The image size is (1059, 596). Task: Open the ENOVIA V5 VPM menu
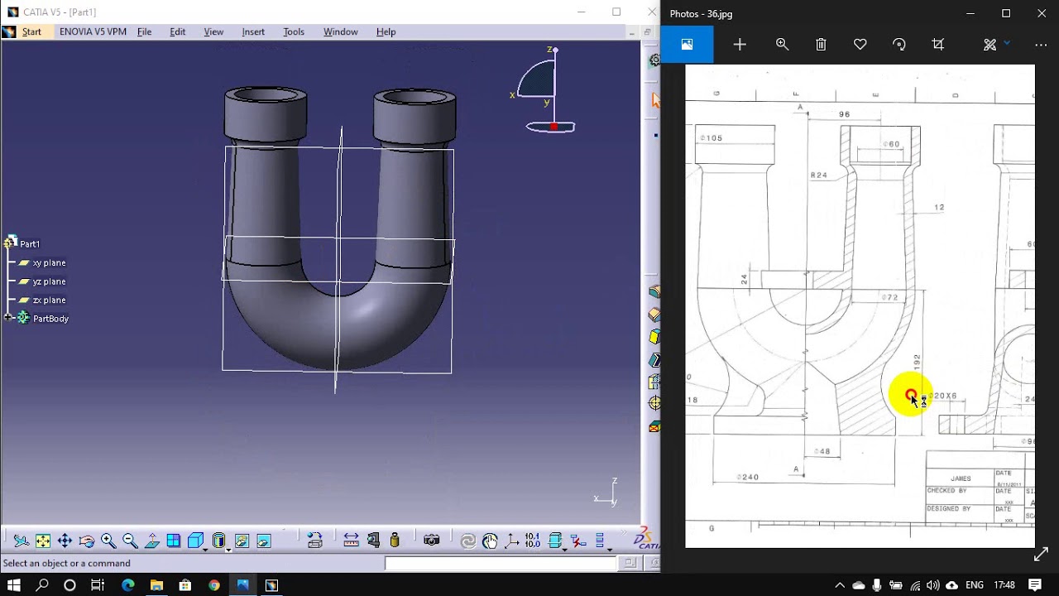click(93, 31)
